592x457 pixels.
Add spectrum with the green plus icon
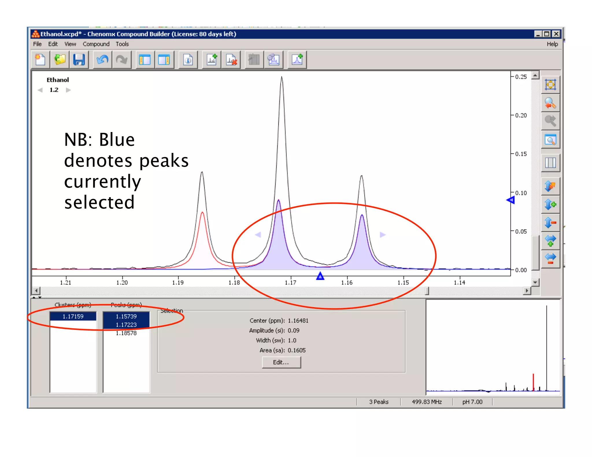(x=212, y=60)
